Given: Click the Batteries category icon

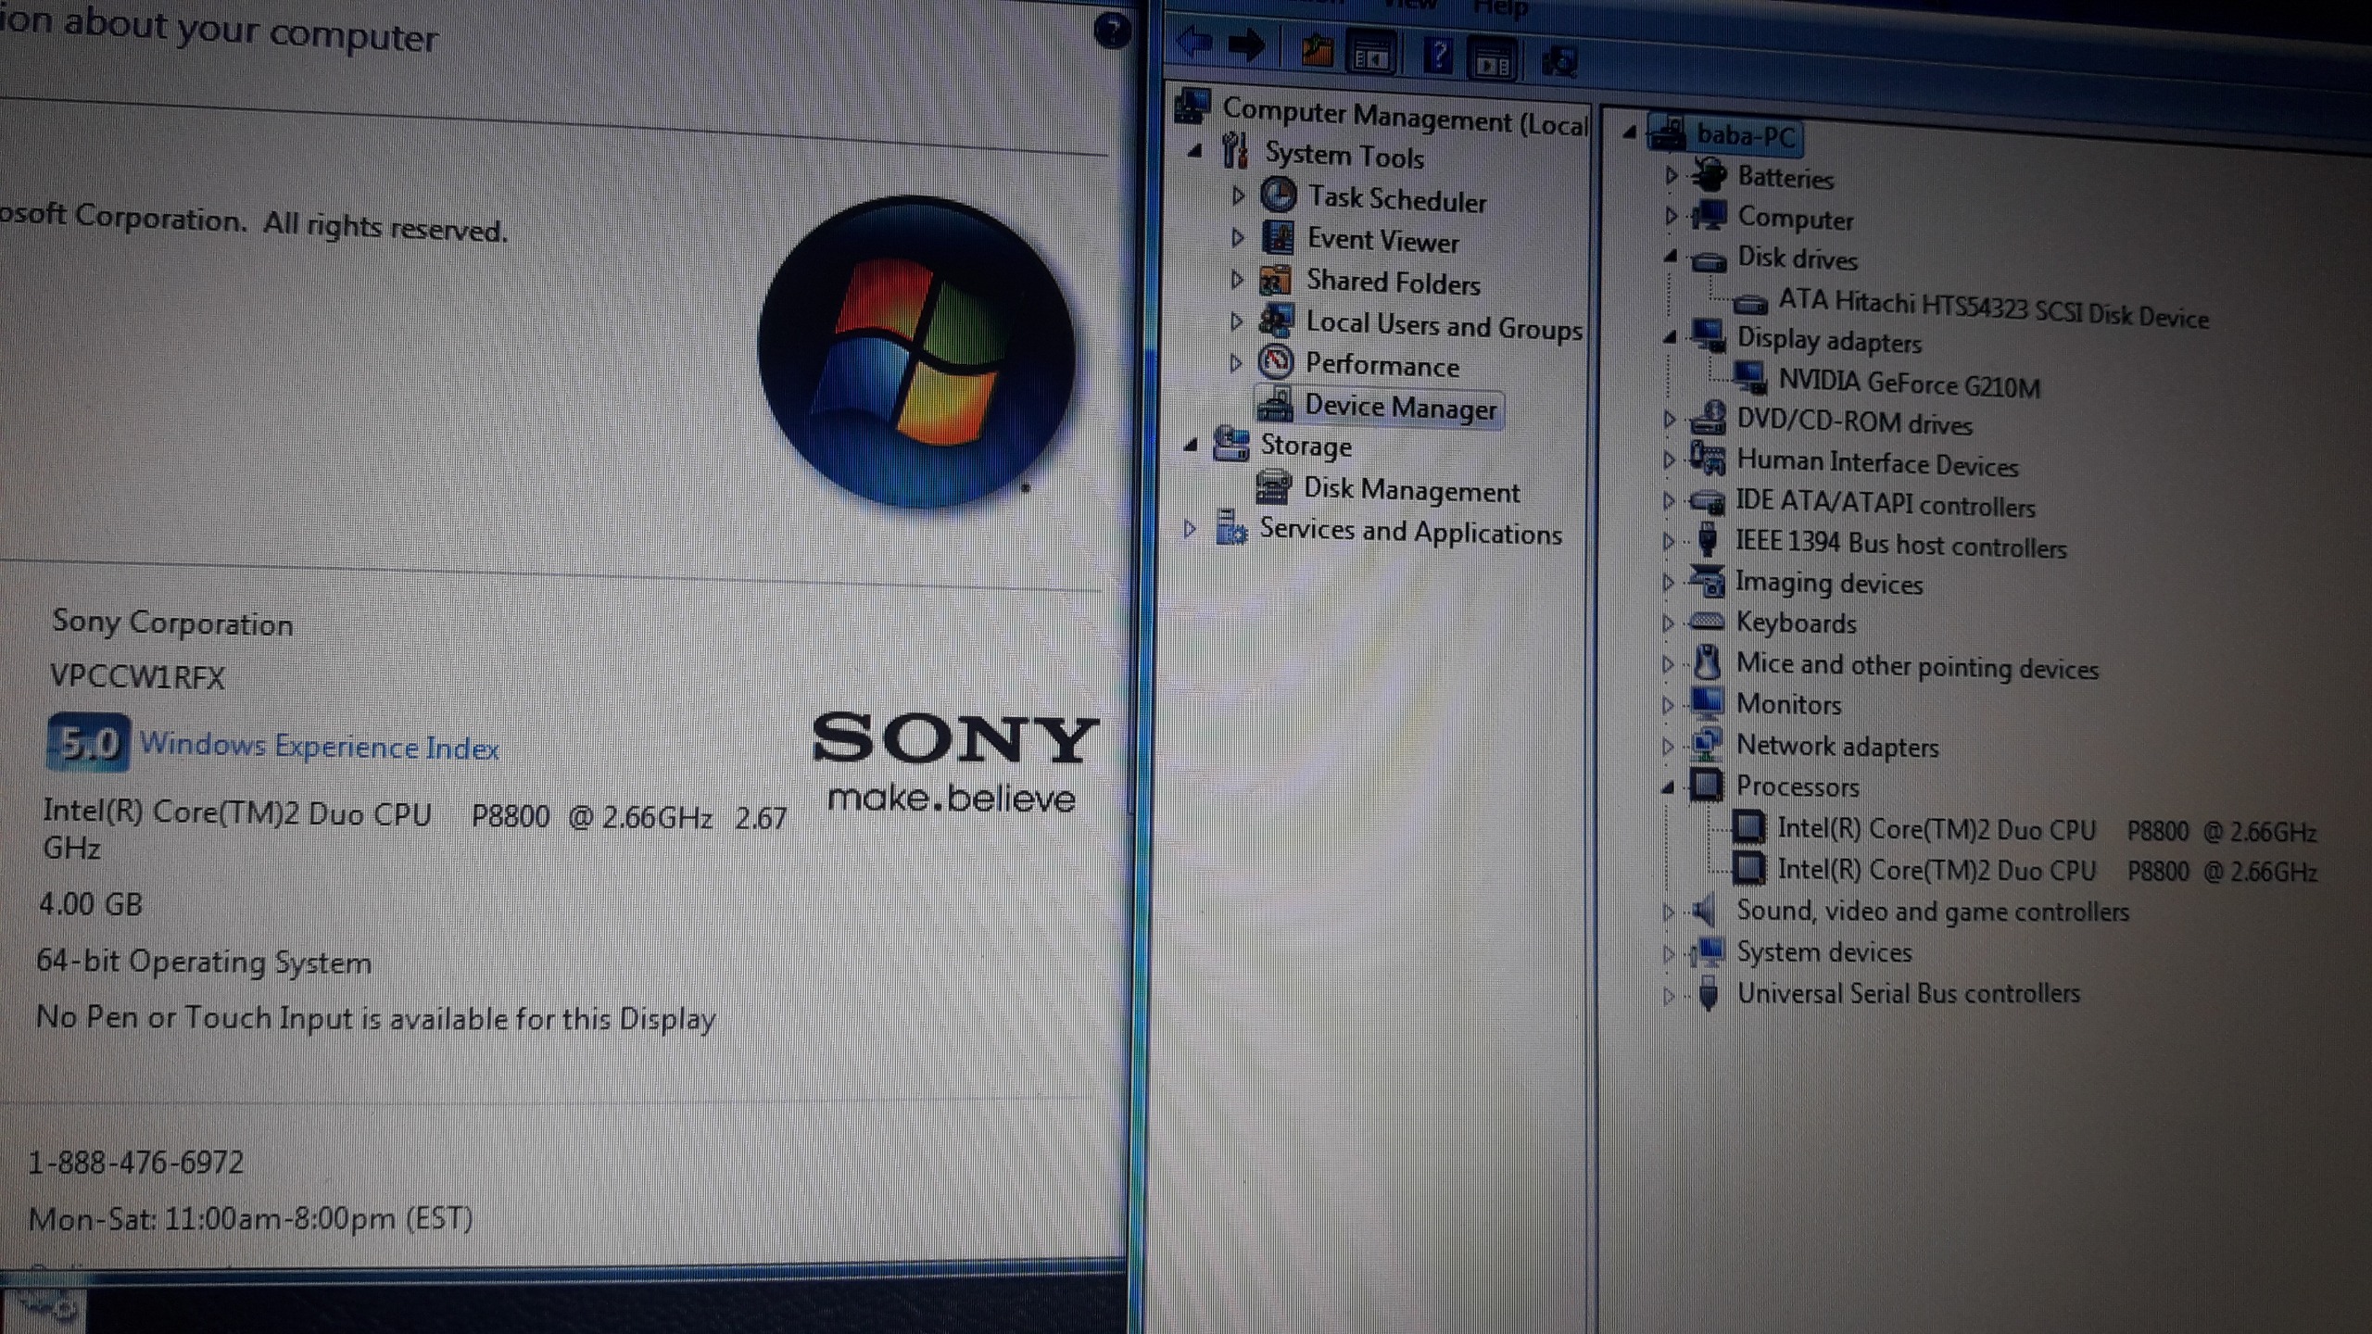Looking at the screenshot, I should [x=1710, y=174].
